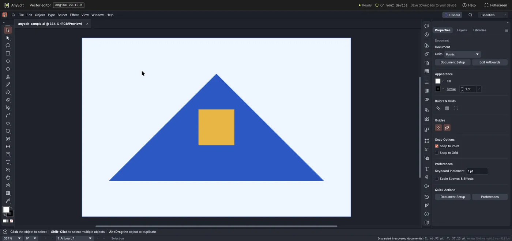512x241 pixels.
Task: Go to the Home icon in menu bar
Action: [x=13, y=15]
